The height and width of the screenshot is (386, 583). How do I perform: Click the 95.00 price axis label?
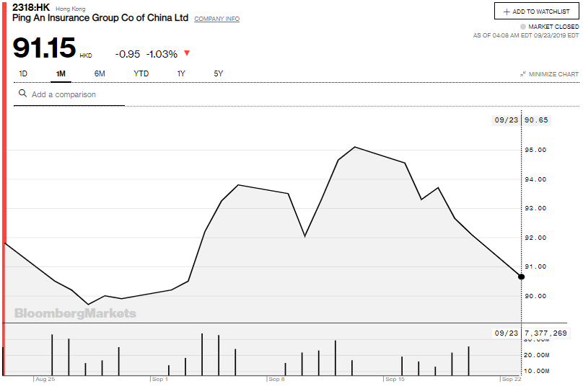[x=535, y=150]
